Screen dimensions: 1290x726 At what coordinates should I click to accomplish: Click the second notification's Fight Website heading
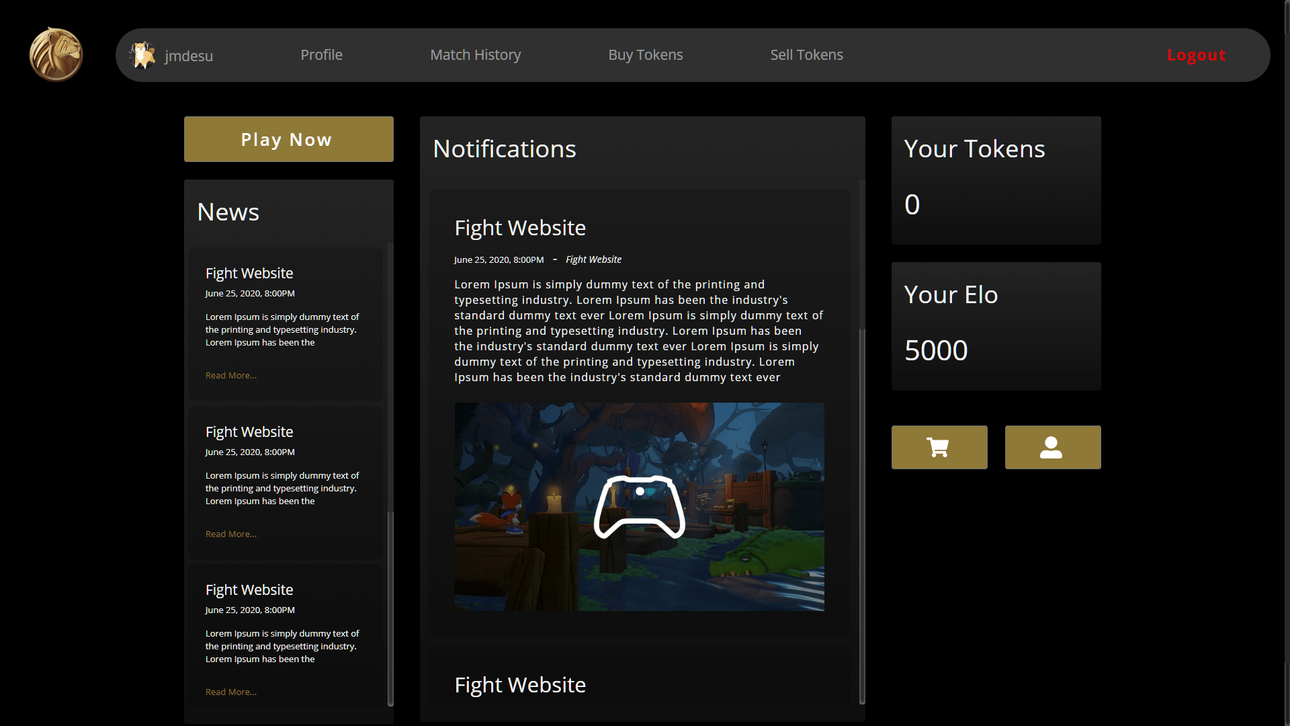(x=520, y=685)
